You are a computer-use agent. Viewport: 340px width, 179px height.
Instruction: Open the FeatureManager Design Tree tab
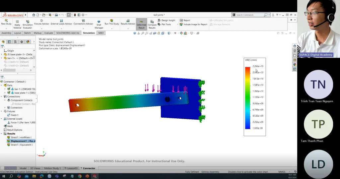click(3, 42)
